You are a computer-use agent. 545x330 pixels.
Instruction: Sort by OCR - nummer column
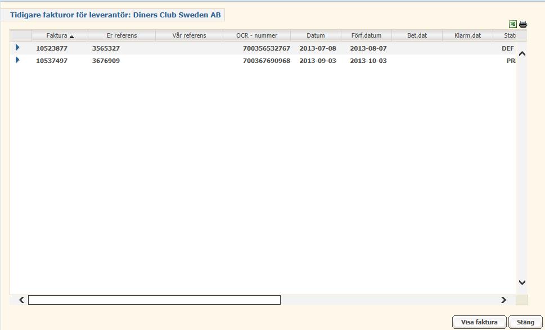(256, 35)
